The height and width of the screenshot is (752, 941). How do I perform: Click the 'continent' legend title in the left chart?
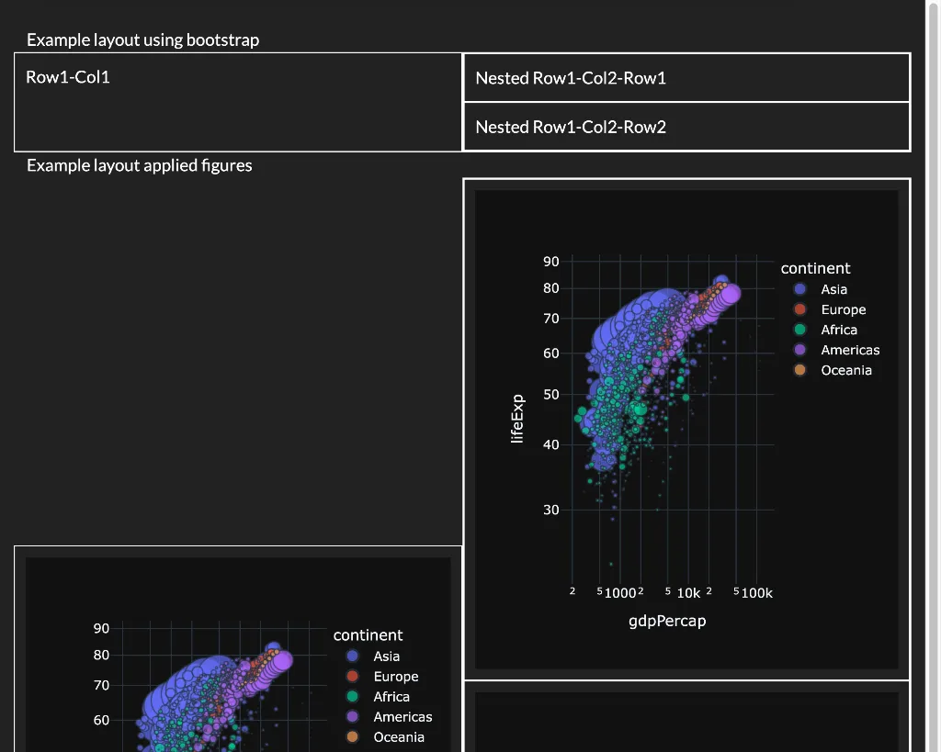pos(368,635)
